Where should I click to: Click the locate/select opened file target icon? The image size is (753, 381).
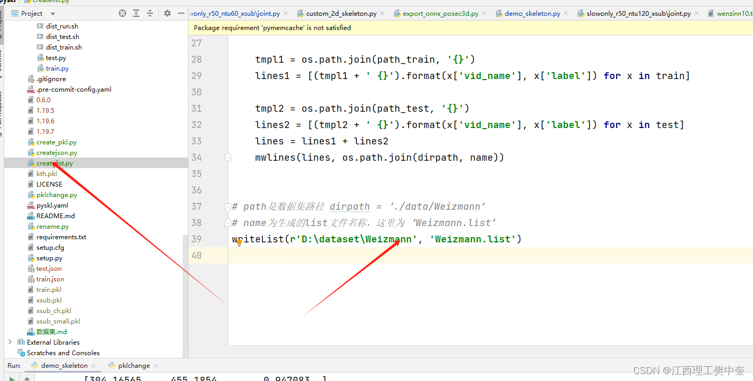click(x=123, y=13)
